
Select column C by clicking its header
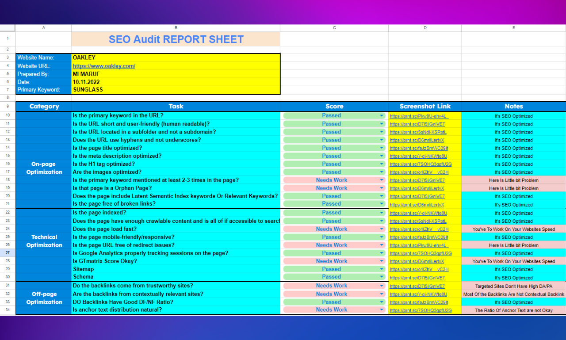click(334, 27)
